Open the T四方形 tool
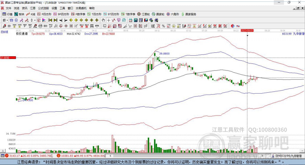The image size is (305, 165). (94, 14)
